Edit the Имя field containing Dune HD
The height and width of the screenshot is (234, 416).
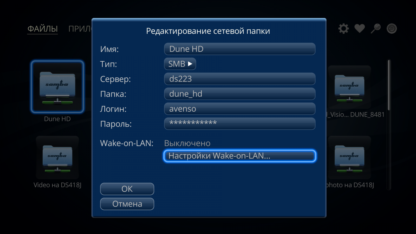pos(240,49)
